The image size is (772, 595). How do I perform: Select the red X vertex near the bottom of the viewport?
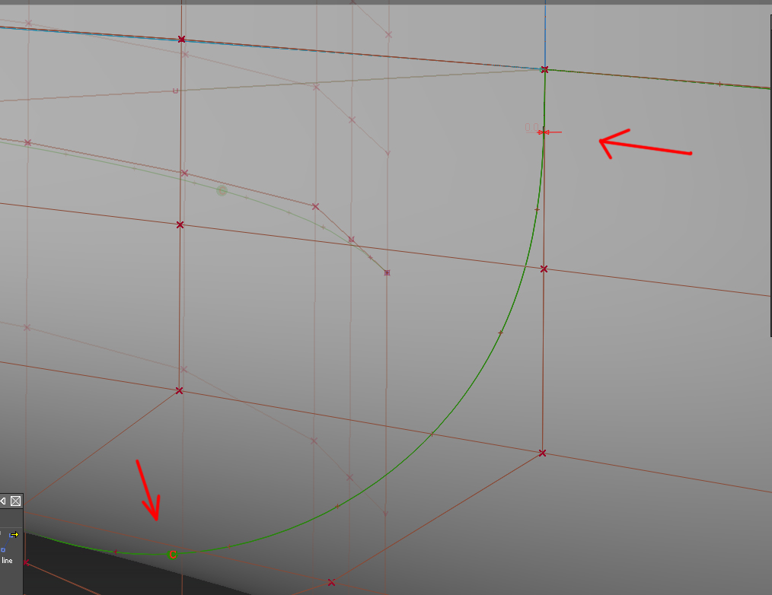click(330, 581)
